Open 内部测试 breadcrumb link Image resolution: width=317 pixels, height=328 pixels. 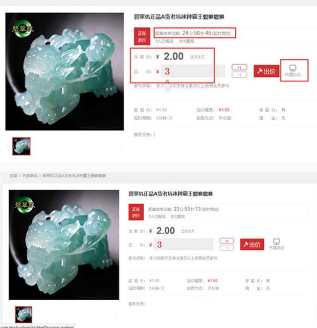(x=30, y=175)
